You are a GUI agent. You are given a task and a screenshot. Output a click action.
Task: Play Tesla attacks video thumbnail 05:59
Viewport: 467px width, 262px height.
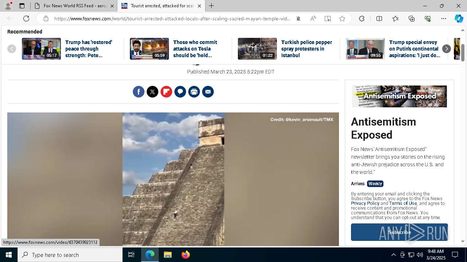(x=149, y=49)
